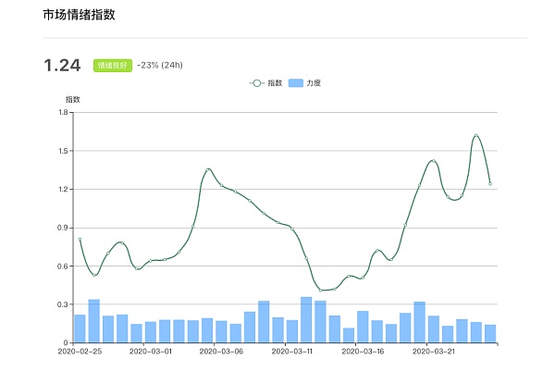The image size is (555, 372).
Task: Click the 2020-03-16 x-axis label
Action: click(x=363, y=352)
